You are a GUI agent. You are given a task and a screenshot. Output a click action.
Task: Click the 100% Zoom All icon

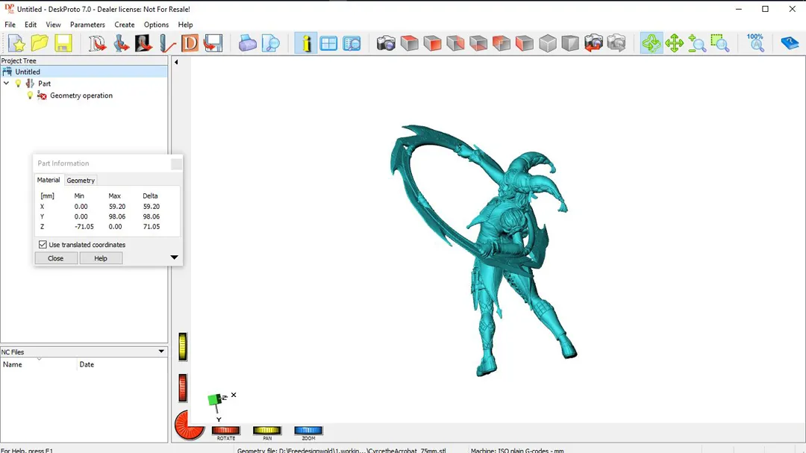pos(755,44)
